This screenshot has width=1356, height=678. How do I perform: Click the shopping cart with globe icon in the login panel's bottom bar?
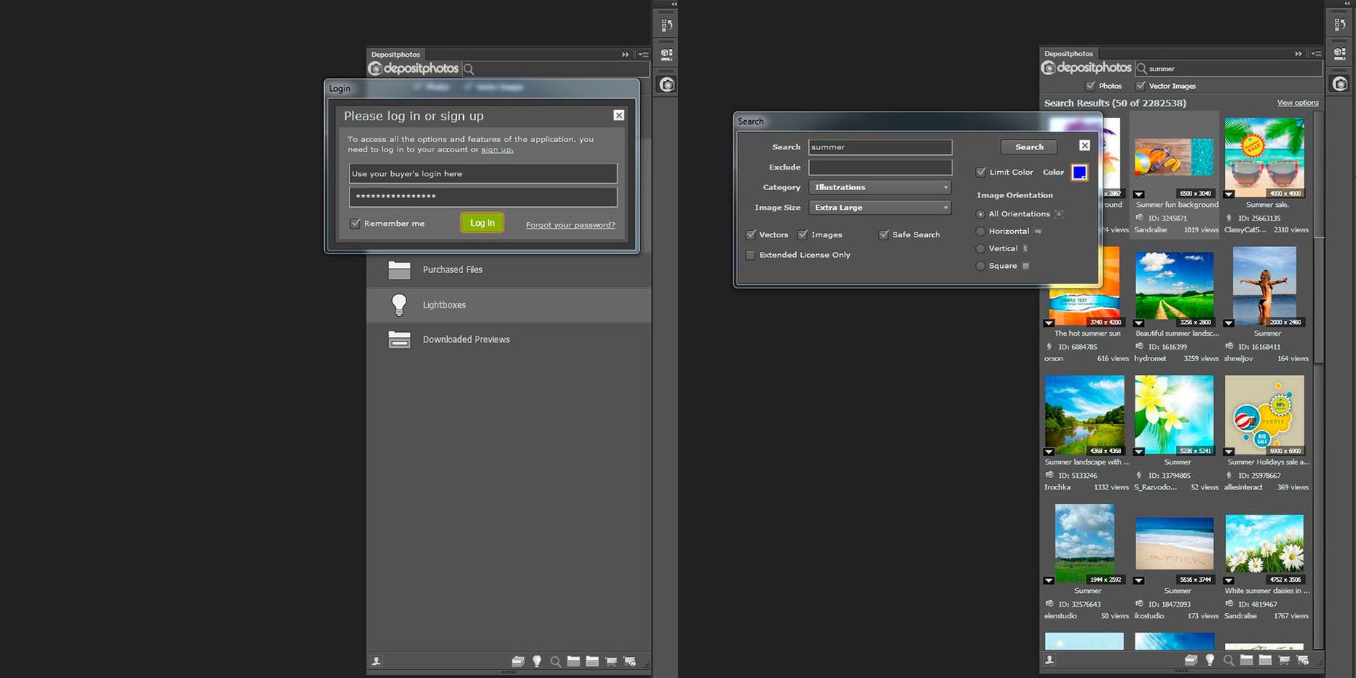click(x=630, y=661)
